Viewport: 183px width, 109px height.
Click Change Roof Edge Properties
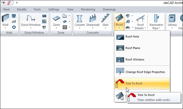tap(145, 72)
